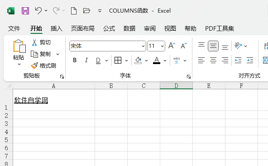
Task: Open the font size 11 dropdown
Action: coord(162,46)
